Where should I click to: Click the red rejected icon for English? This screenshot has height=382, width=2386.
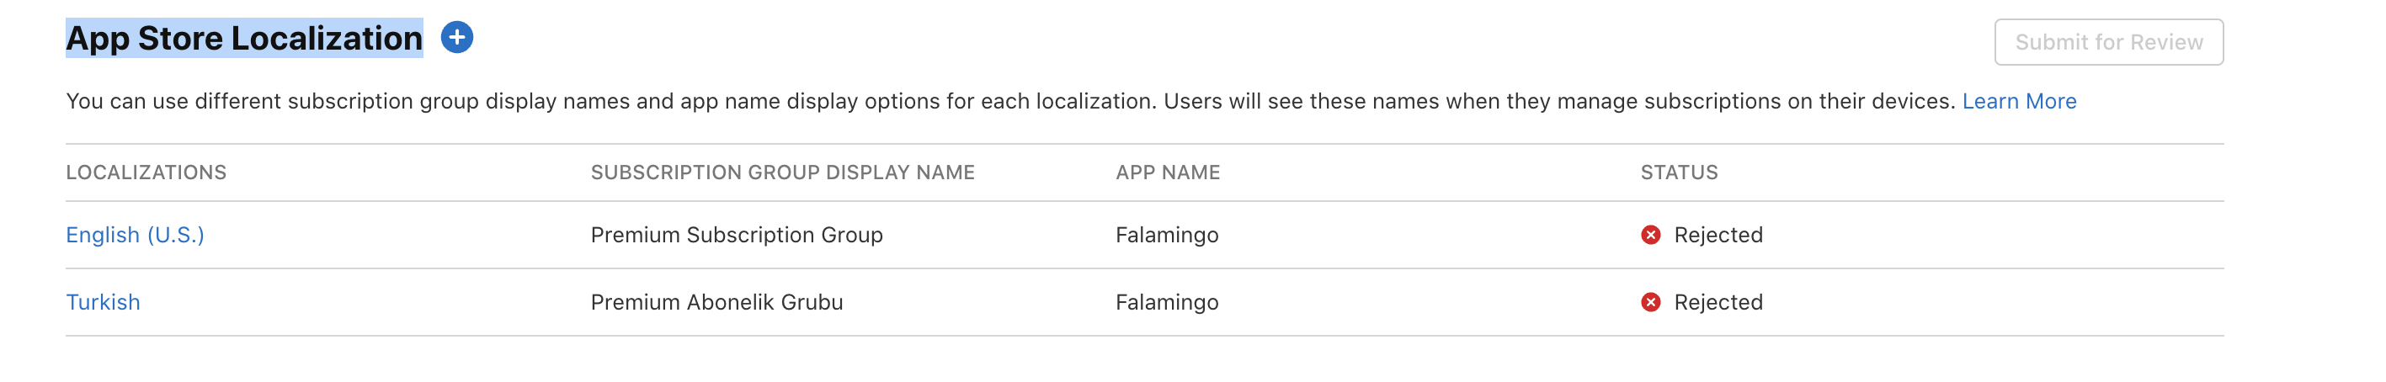coord(1650,235)
